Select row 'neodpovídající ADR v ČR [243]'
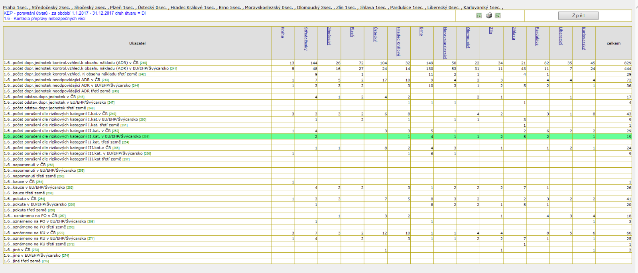 317,80
